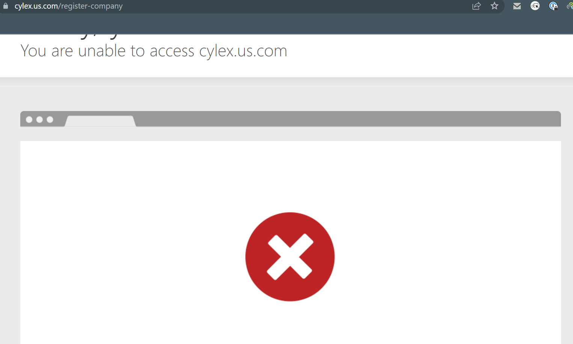Click the cut-off heading text above message
Image resolution: width=573 pixels, height=344 pixels.
click(100, 36)
